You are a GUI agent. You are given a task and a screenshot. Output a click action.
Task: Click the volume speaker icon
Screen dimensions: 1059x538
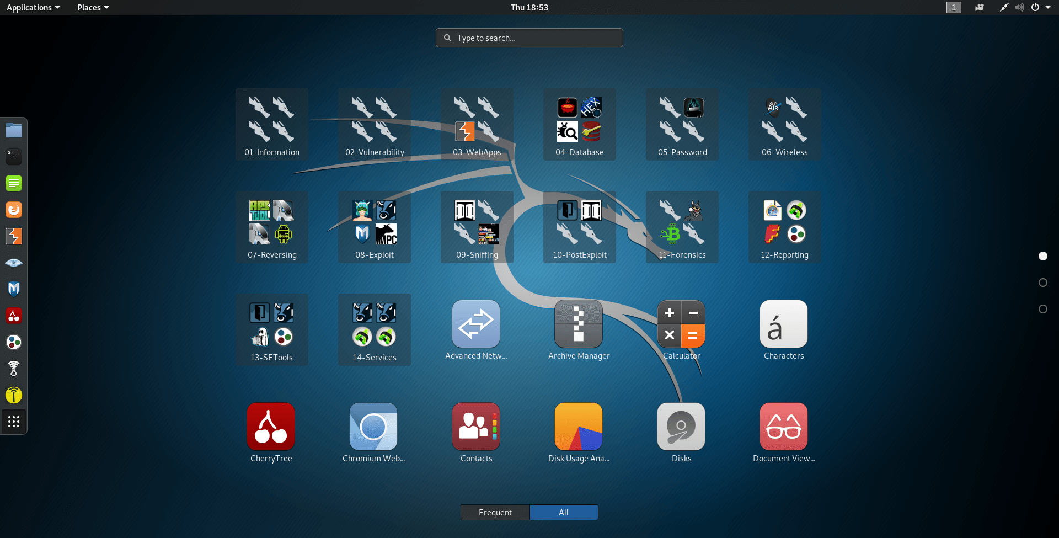point(1020,7)
